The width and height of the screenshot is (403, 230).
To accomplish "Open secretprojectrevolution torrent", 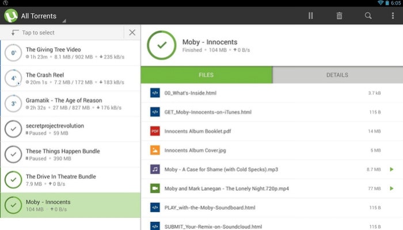I will (70, 129).
